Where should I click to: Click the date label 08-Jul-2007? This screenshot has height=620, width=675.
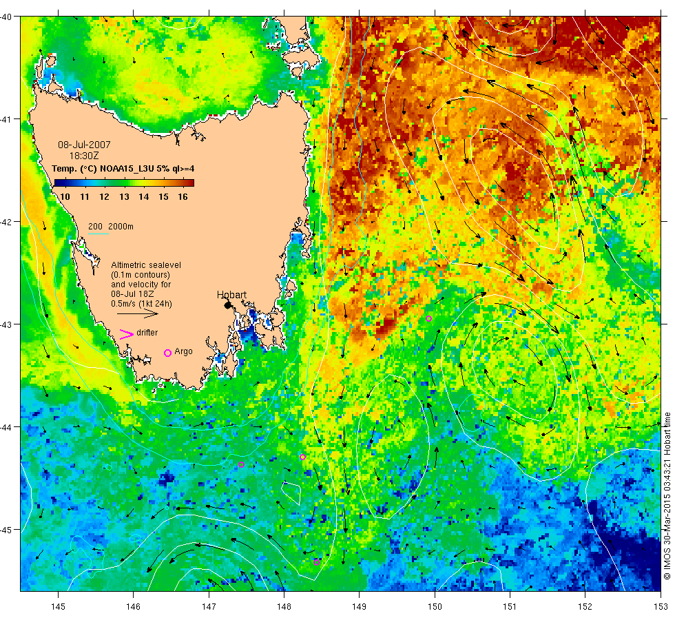[84, 145]
